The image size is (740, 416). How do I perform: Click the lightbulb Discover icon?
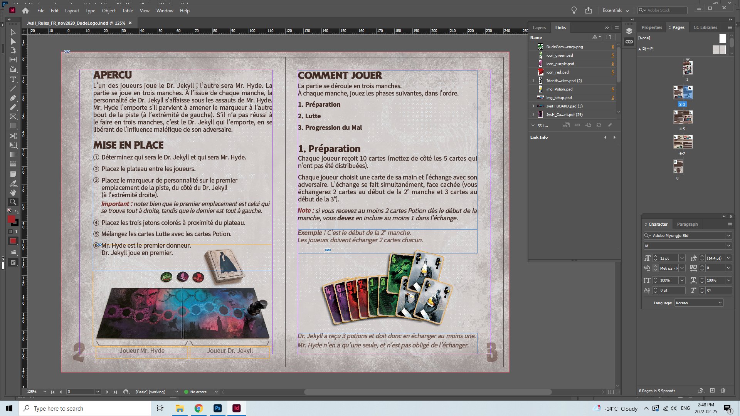[574, 10]
